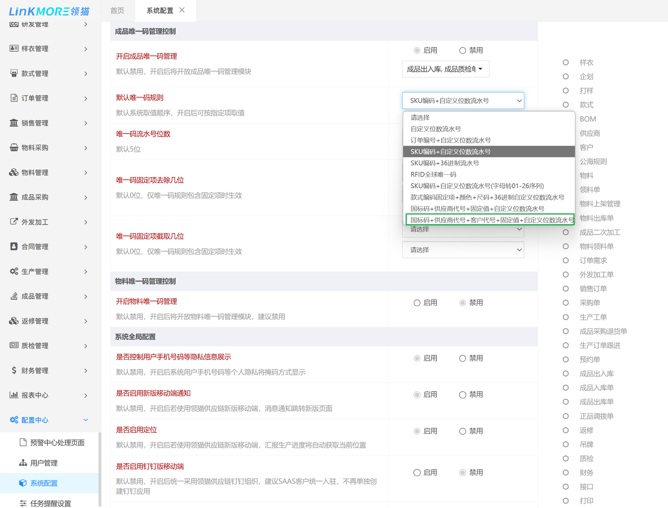Jump to the BOM section link

click(x=588, y=119)
